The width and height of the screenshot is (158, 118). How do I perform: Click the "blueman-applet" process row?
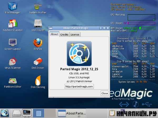pos(133,66)
